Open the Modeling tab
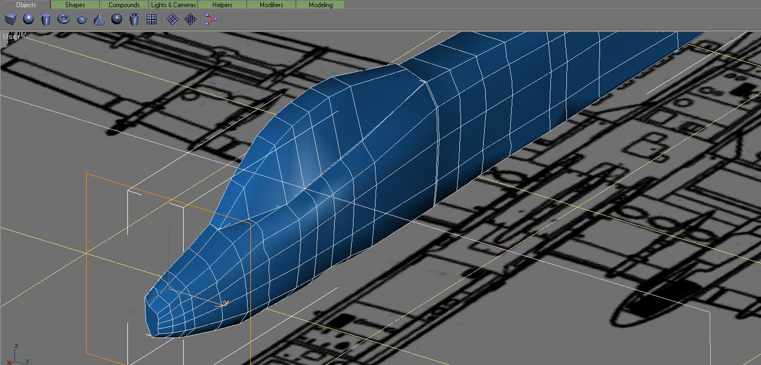The width and height of the screenshot is (761, 365). (x=320, y=5)
